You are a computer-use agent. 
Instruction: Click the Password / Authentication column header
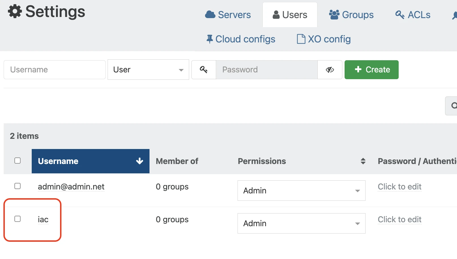(417, 161)
